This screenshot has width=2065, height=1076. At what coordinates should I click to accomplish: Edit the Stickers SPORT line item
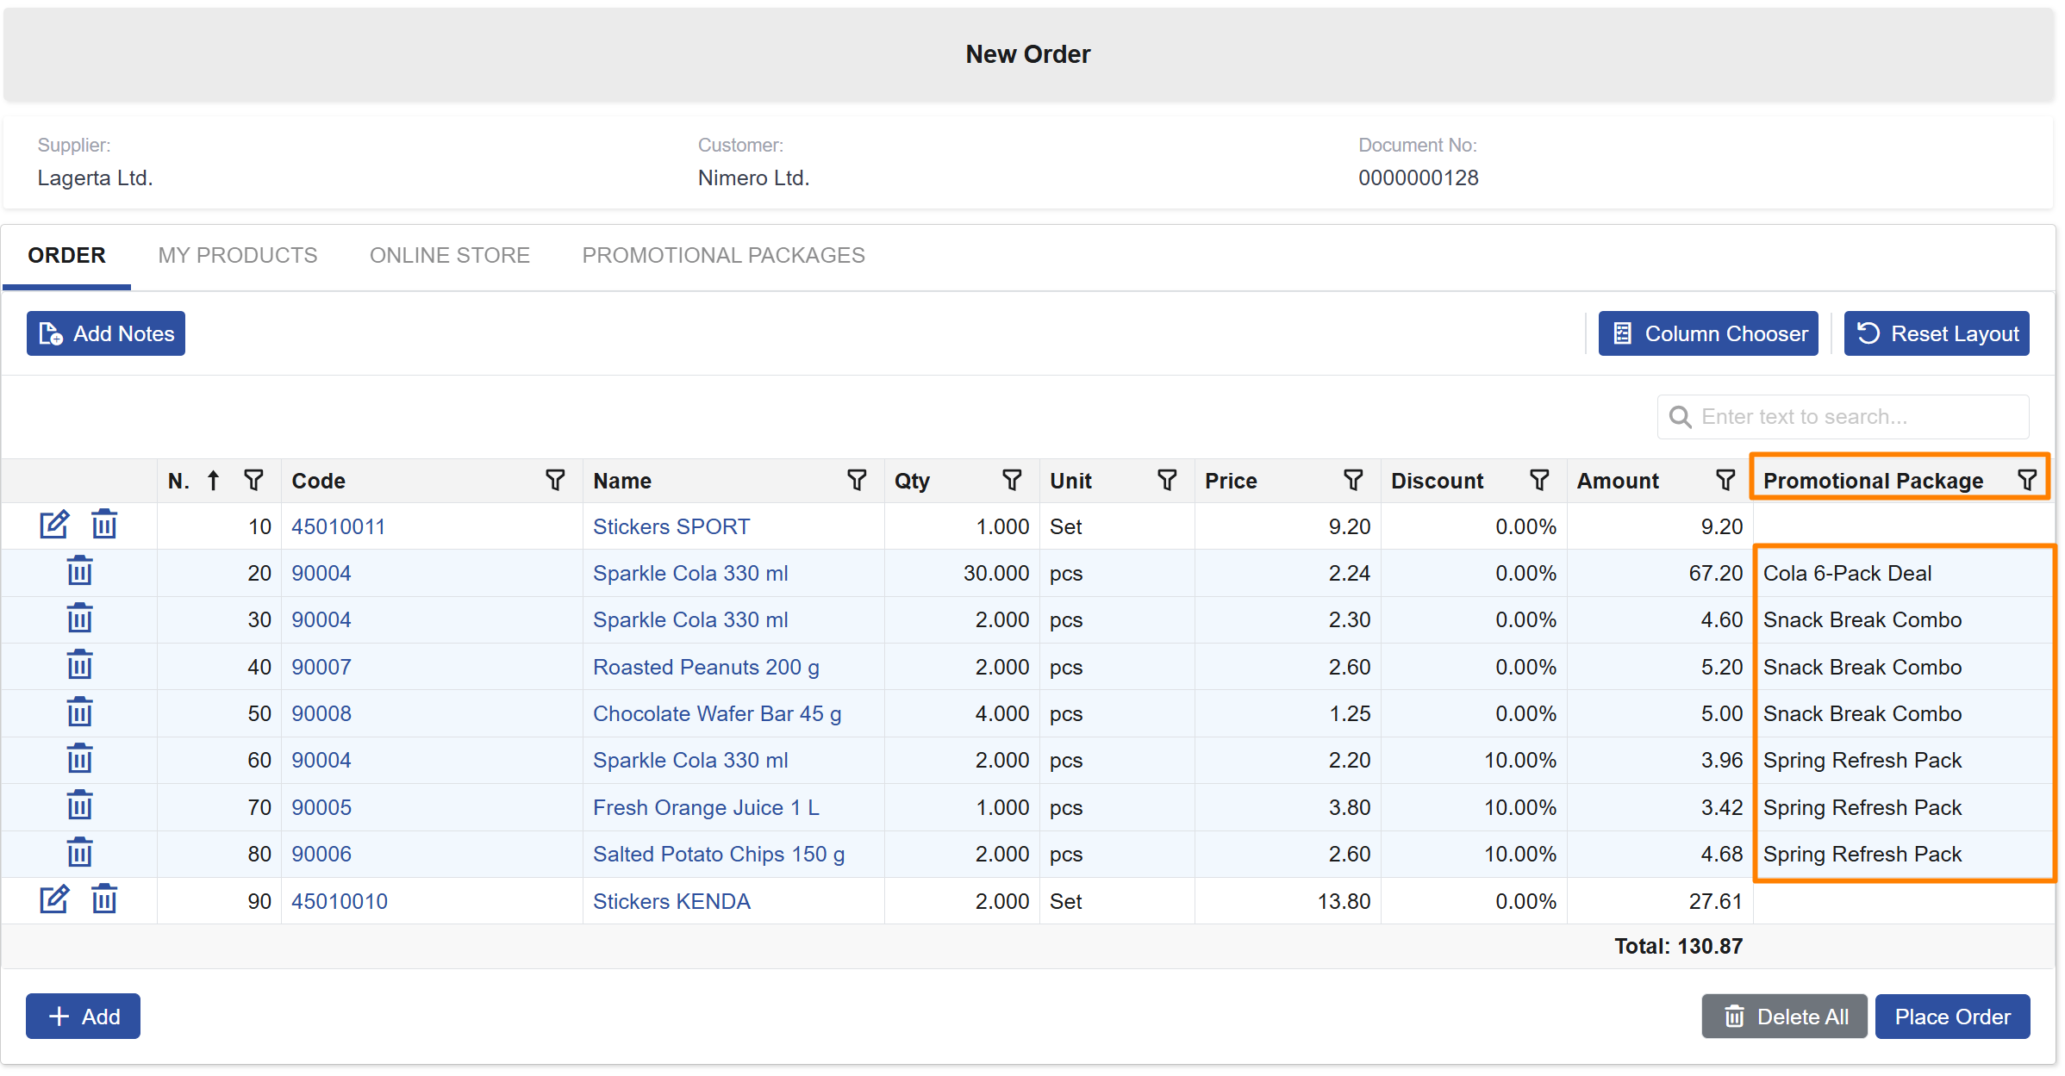tap(54, 524)
